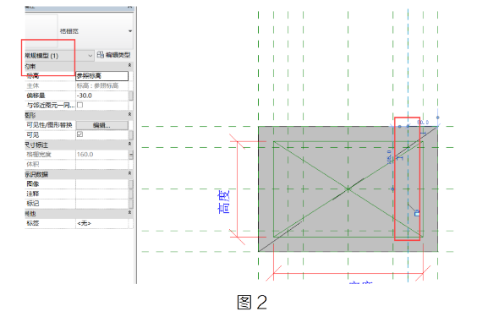This screenshot has height=317, width=488.
Task: Open the 常规模型 (1) filter dropdown
Action: coord(90,56)
